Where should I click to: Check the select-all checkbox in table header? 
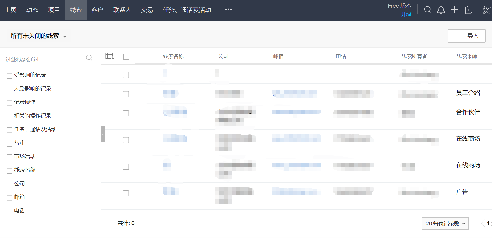[126, 57]
